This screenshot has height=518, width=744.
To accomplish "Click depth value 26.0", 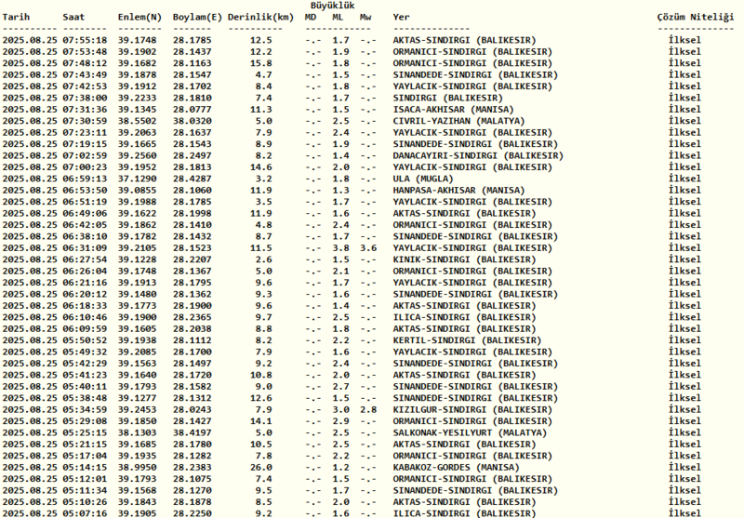I will point(261,468).
